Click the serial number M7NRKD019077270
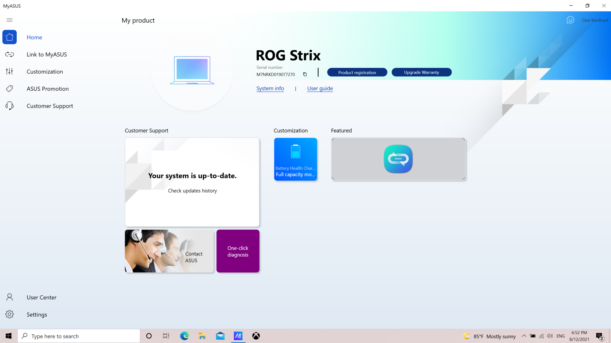Image resolution: width=611 pixels, height=343 pixels. coord(276,74)
